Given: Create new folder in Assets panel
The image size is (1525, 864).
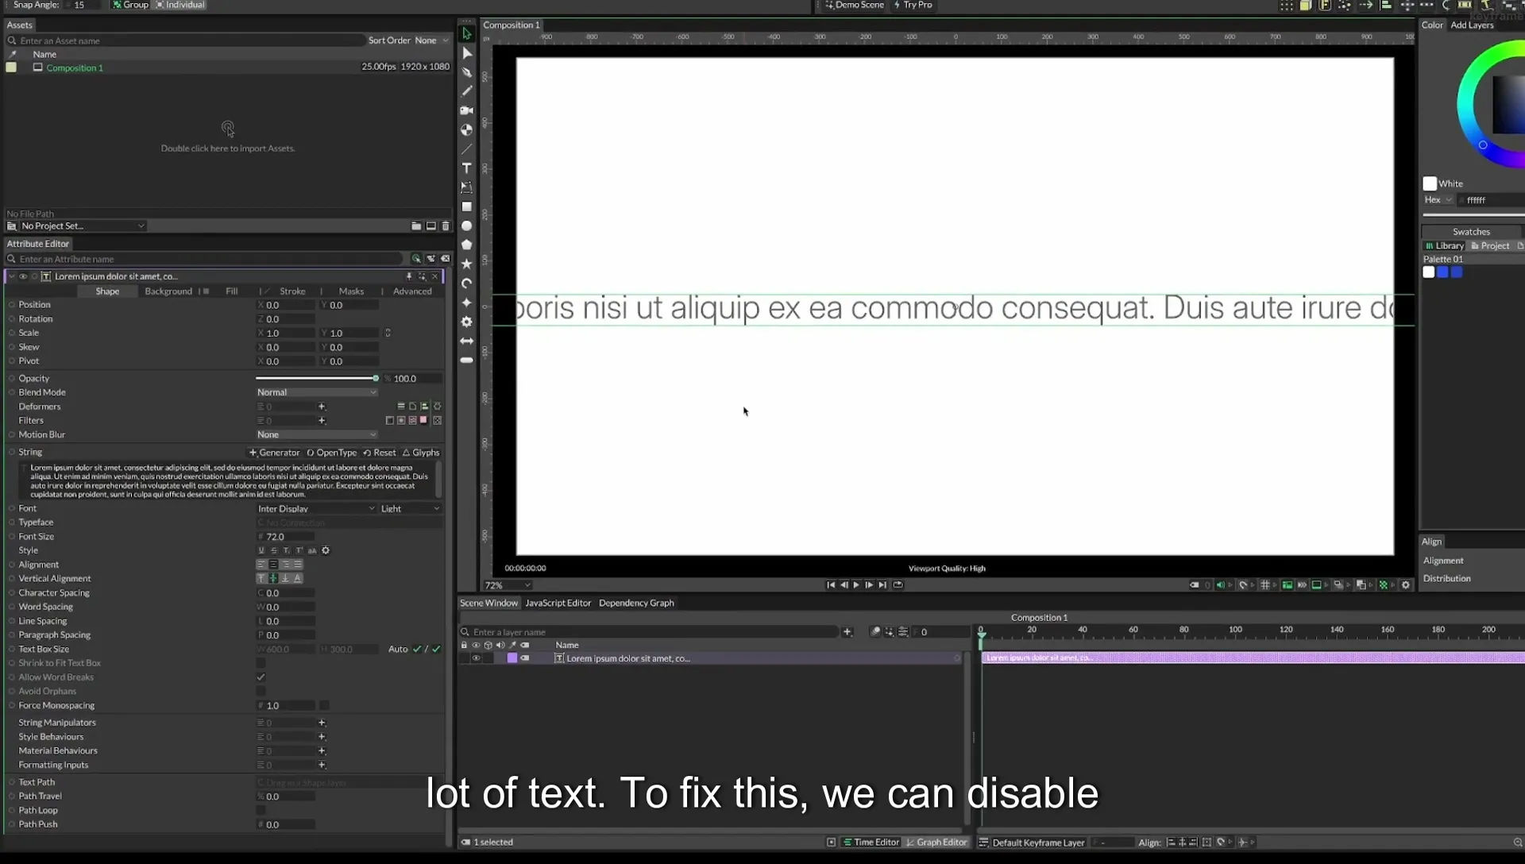Looking at the screenshot, I should pyautogui.click(x=416, y=226).
